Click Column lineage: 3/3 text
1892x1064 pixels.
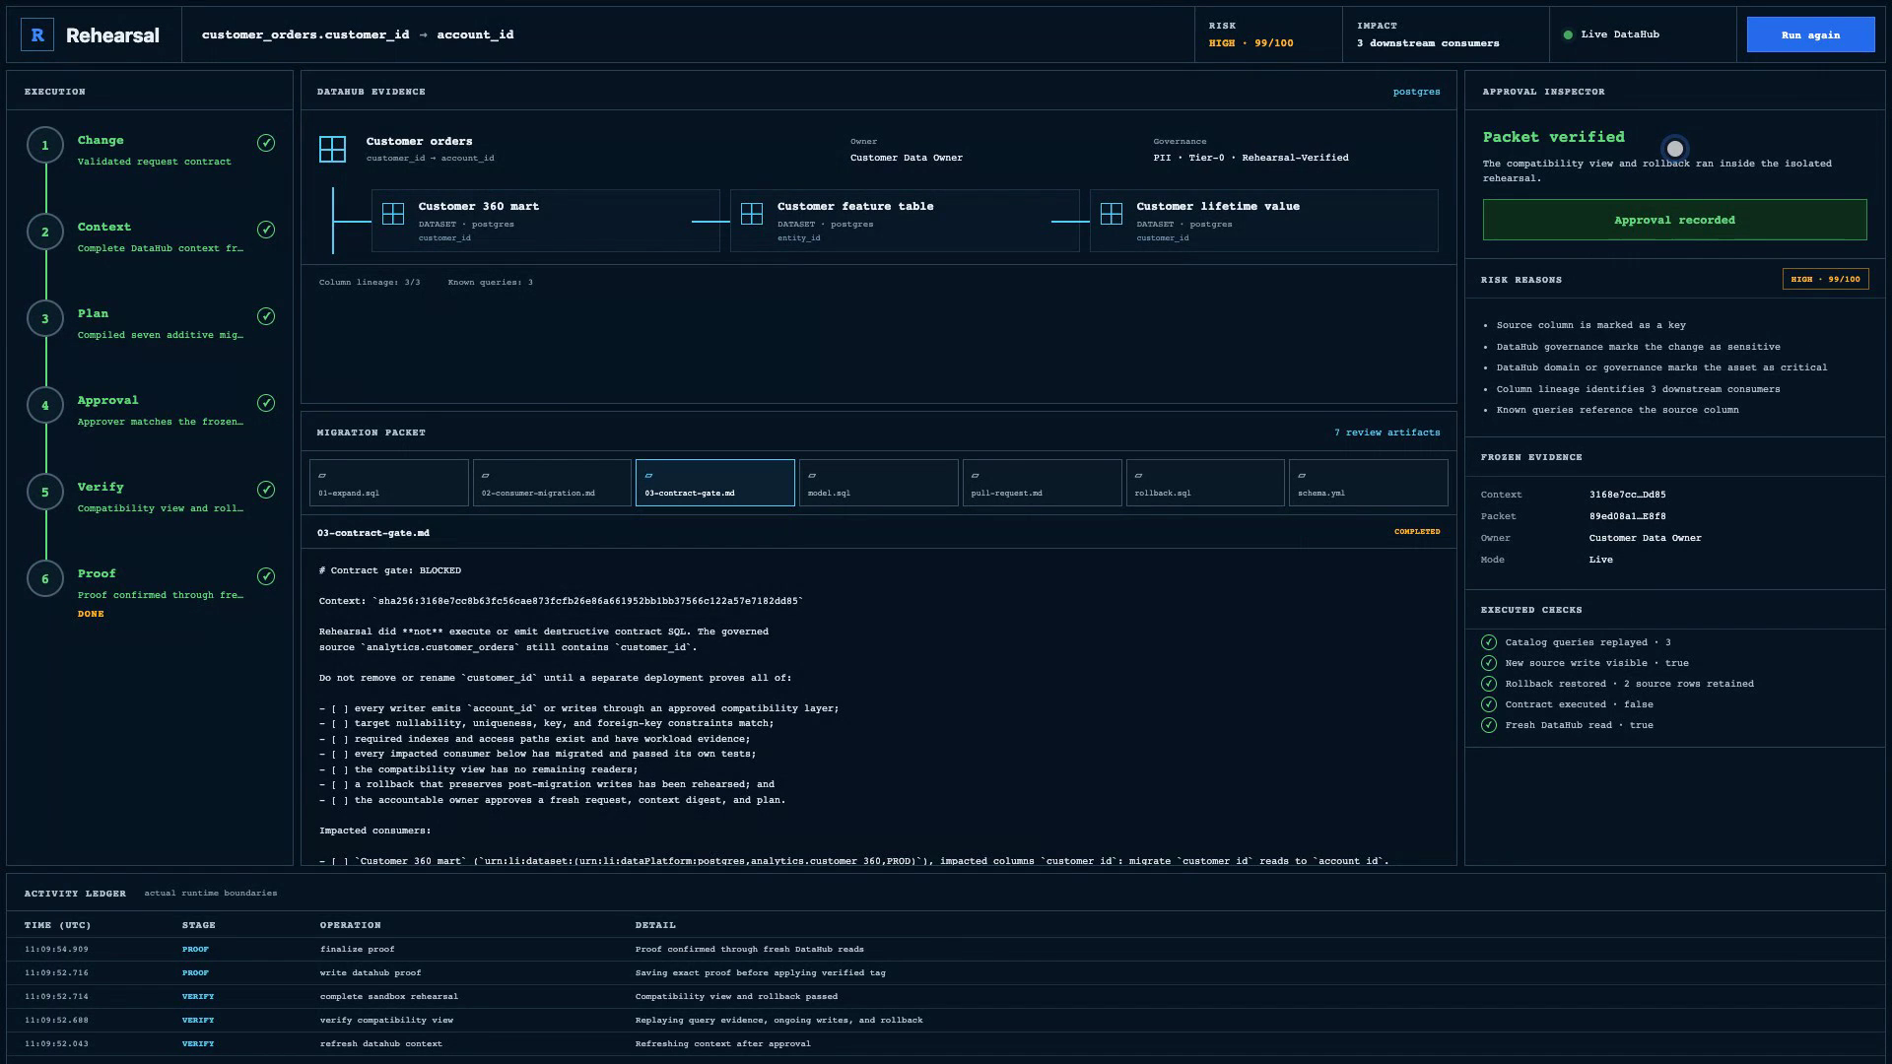(x=370, y=283)
